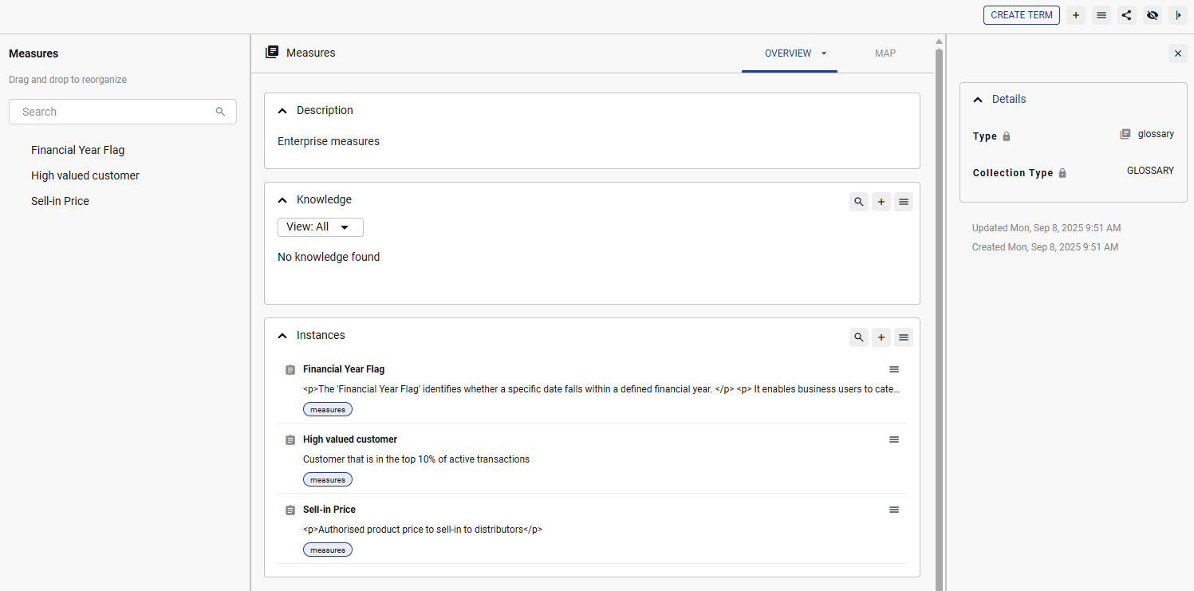
Task: Toggle the visibility eye-slash icon
Action: click(1152, 15)
